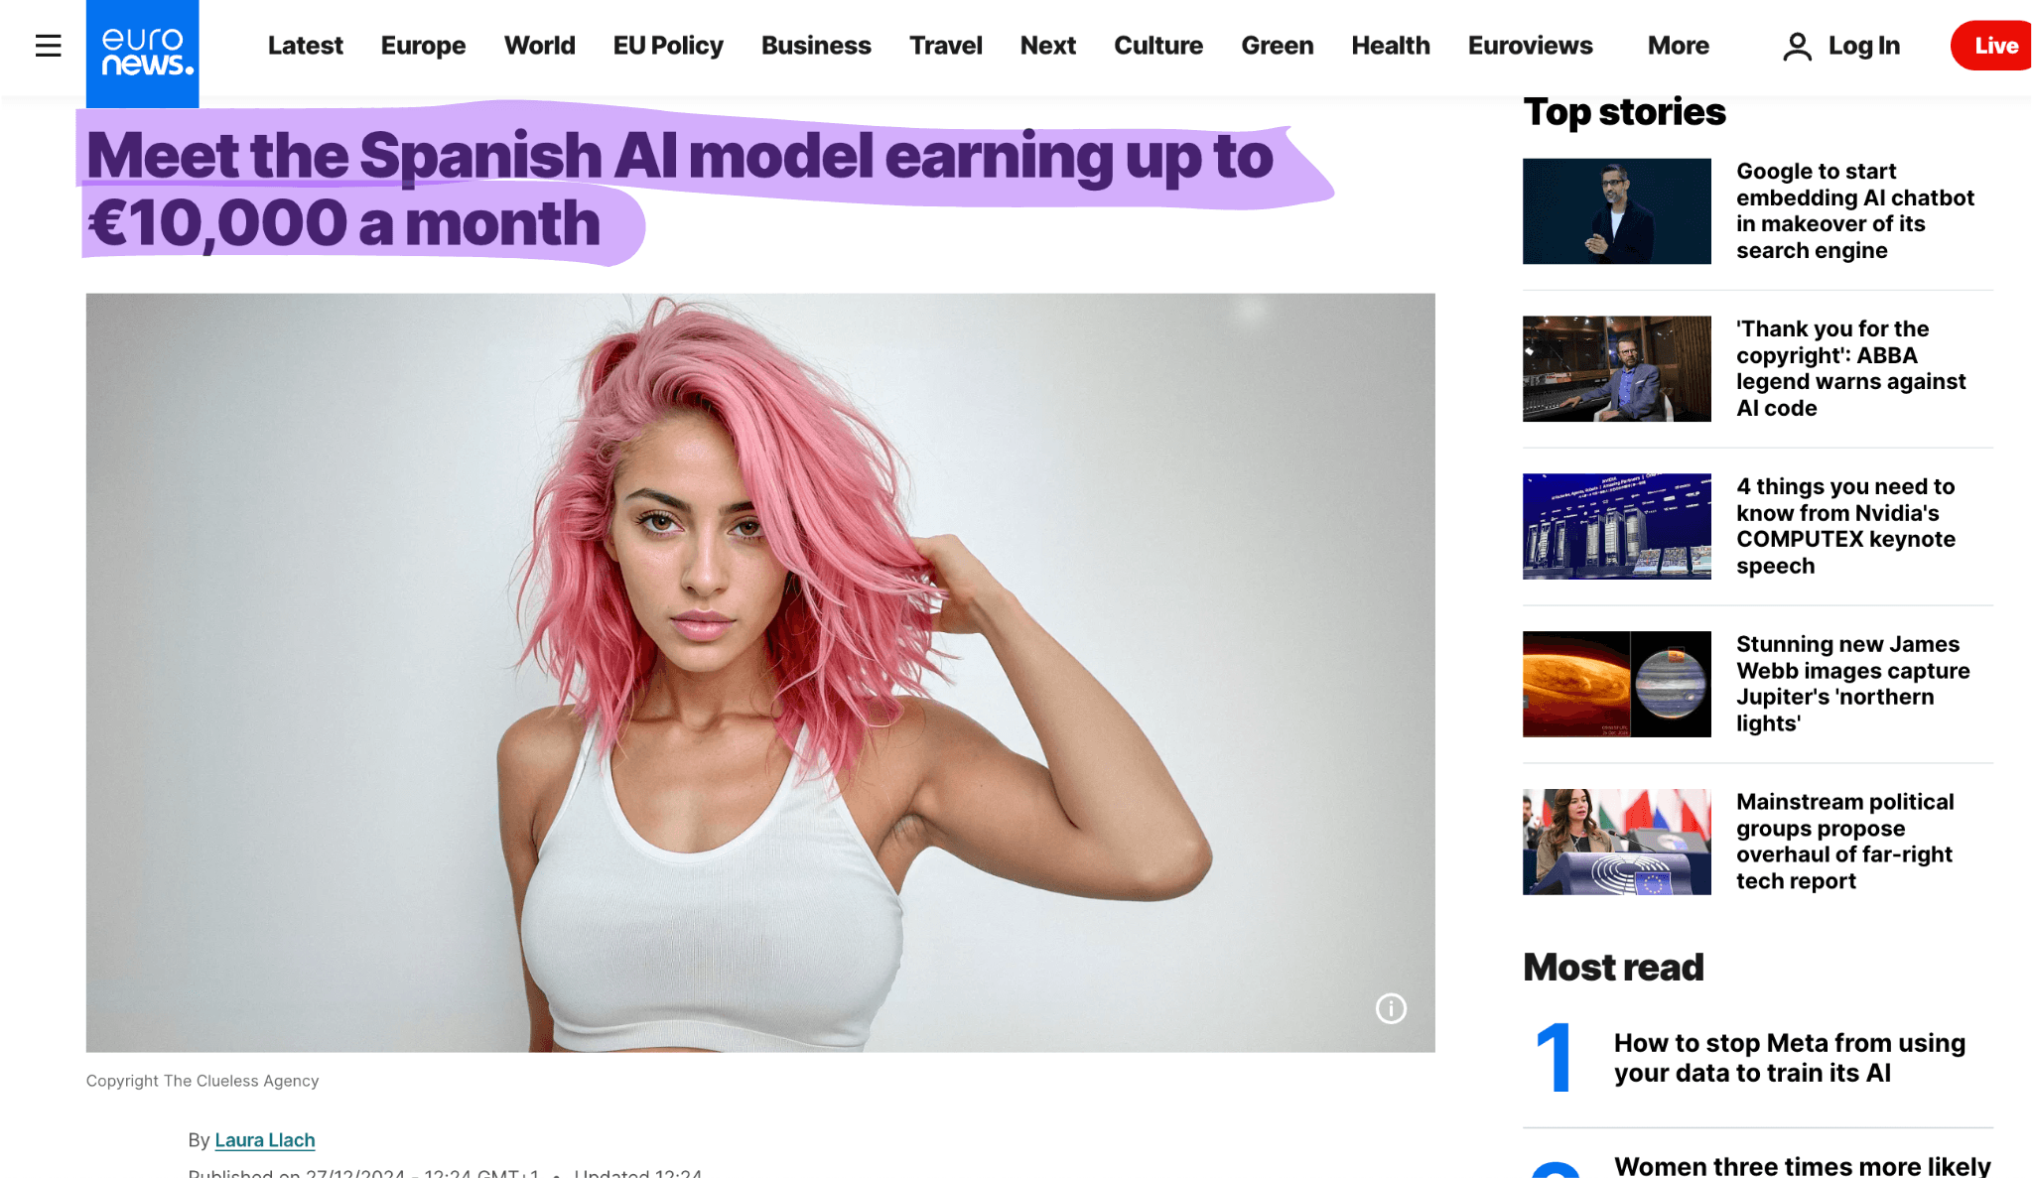Open the Live broadcast button
2033x1178 pixels.
click(x=1991, y=46)
